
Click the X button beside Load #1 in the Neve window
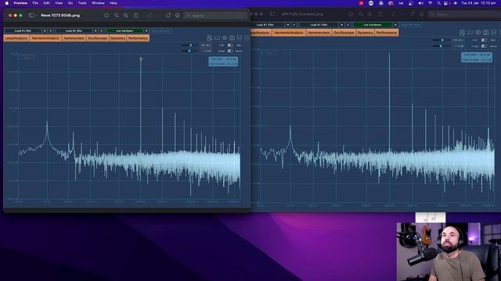[x=50, y=31]
